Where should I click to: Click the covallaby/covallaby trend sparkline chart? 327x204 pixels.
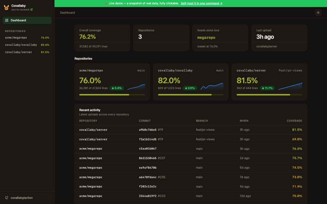click(x=212, y=86)
